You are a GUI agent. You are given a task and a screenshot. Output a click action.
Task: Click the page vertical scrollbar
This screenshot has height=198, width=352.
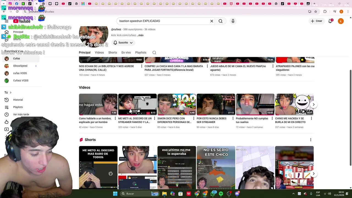[x=350, y=118]
